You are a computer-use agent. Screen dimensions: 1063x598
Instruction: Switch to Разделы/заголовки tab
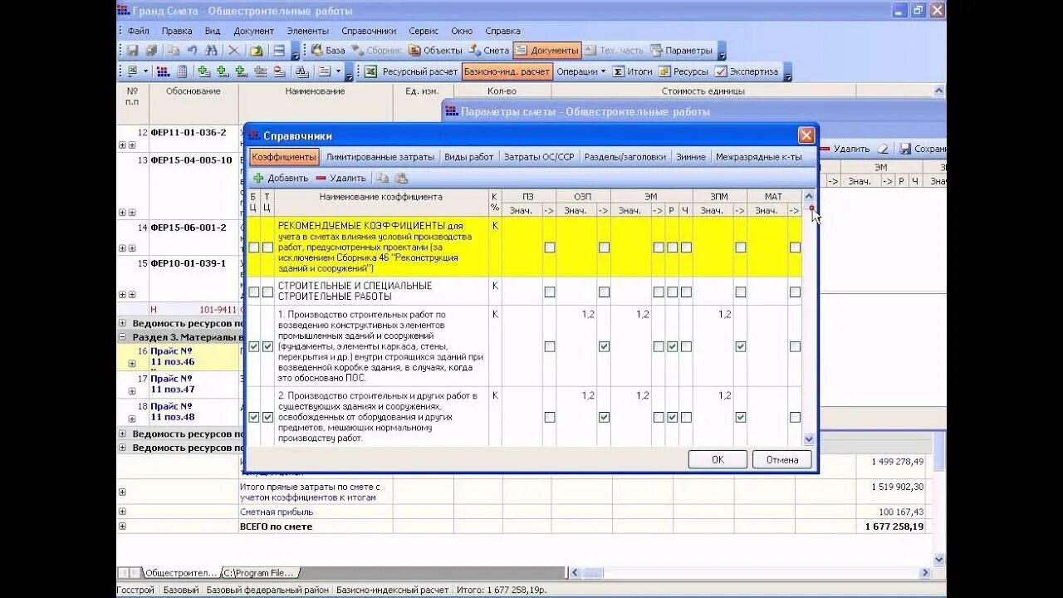[625, 157]
